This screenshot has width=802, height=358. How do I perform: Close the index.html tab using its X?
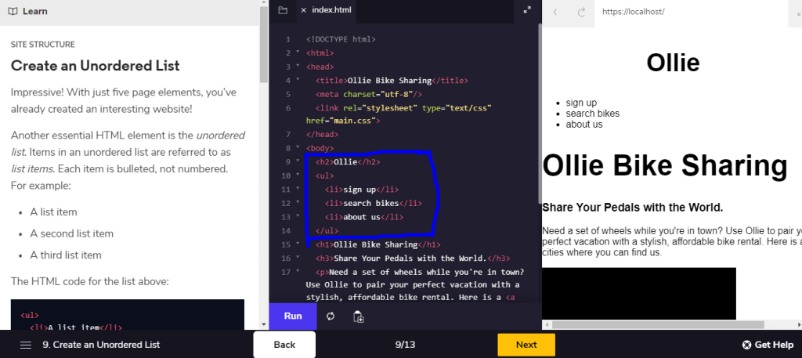pos(303,10)
